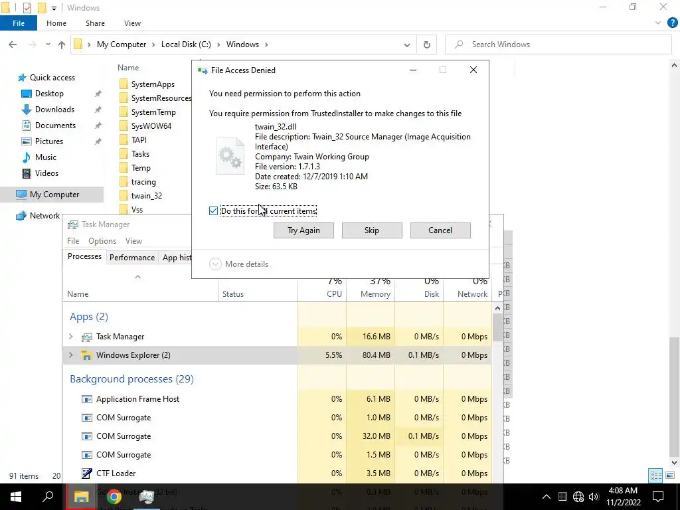Select Documents in the sidebar
Image resolution: width=680 pixels, height=510 pixels.
(55, 126)
